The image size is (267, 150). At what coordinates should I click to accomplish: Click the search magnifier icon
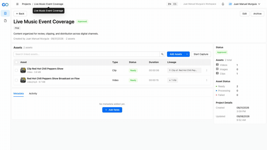coord(162,54)
